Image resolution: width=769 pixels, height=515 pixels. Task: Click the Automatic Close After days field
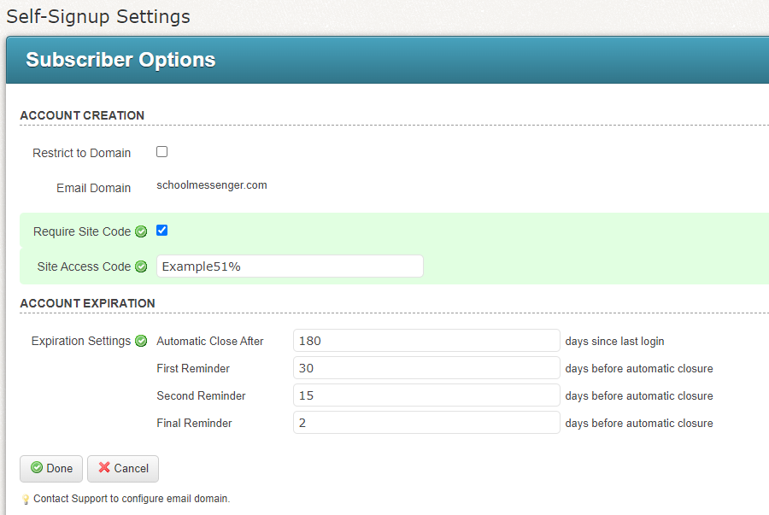click(426, 341)
